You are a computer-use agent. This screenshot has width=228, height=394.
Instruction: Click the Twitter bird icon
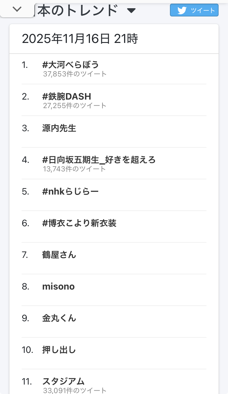tap(182, 10)
